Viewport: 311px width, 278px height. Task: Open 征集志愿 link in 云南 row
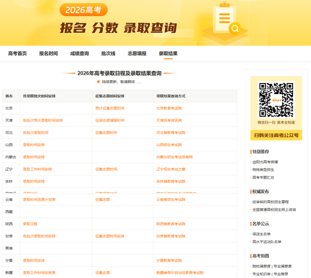(103, 200)
